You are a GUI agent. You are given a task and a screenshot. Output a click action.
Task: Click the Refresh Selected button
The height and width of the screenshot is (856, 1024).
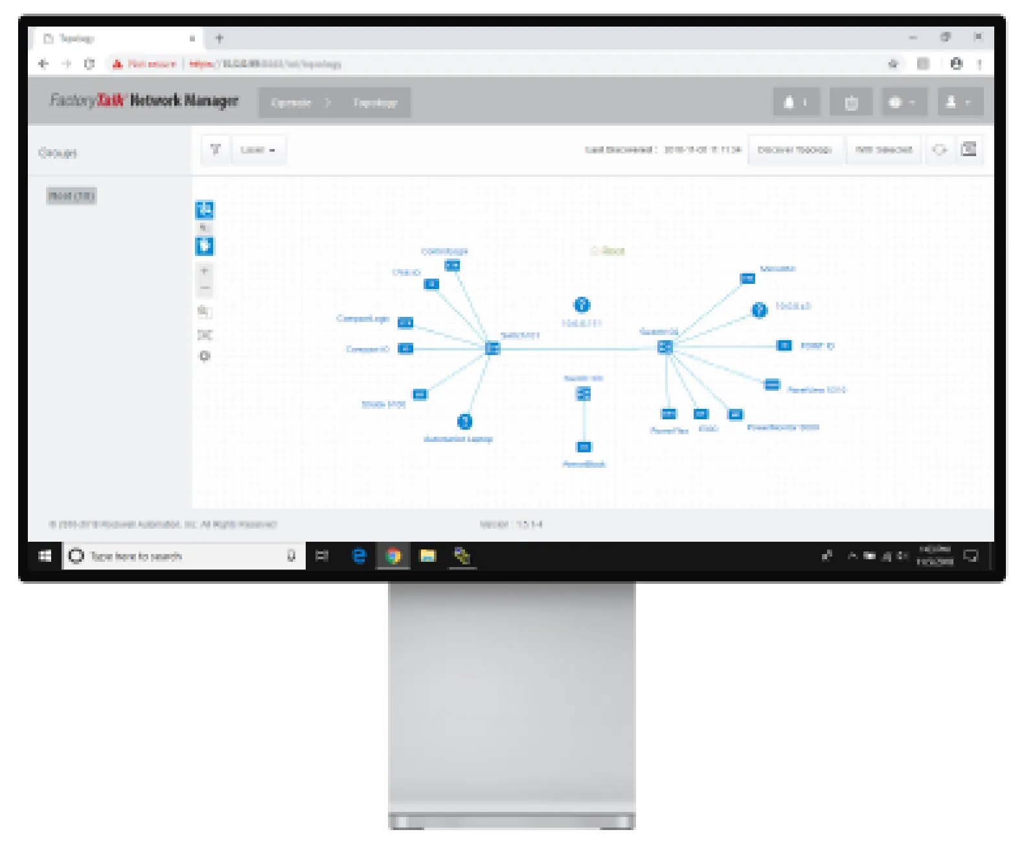pyautogui.click(x=883, y=150)
